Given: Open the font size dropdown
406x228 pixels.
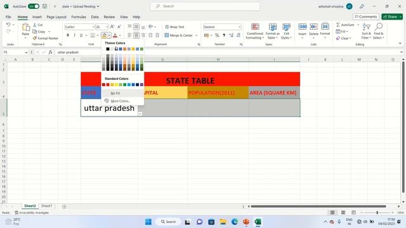Looking at the screenshot, I should 107,27.
